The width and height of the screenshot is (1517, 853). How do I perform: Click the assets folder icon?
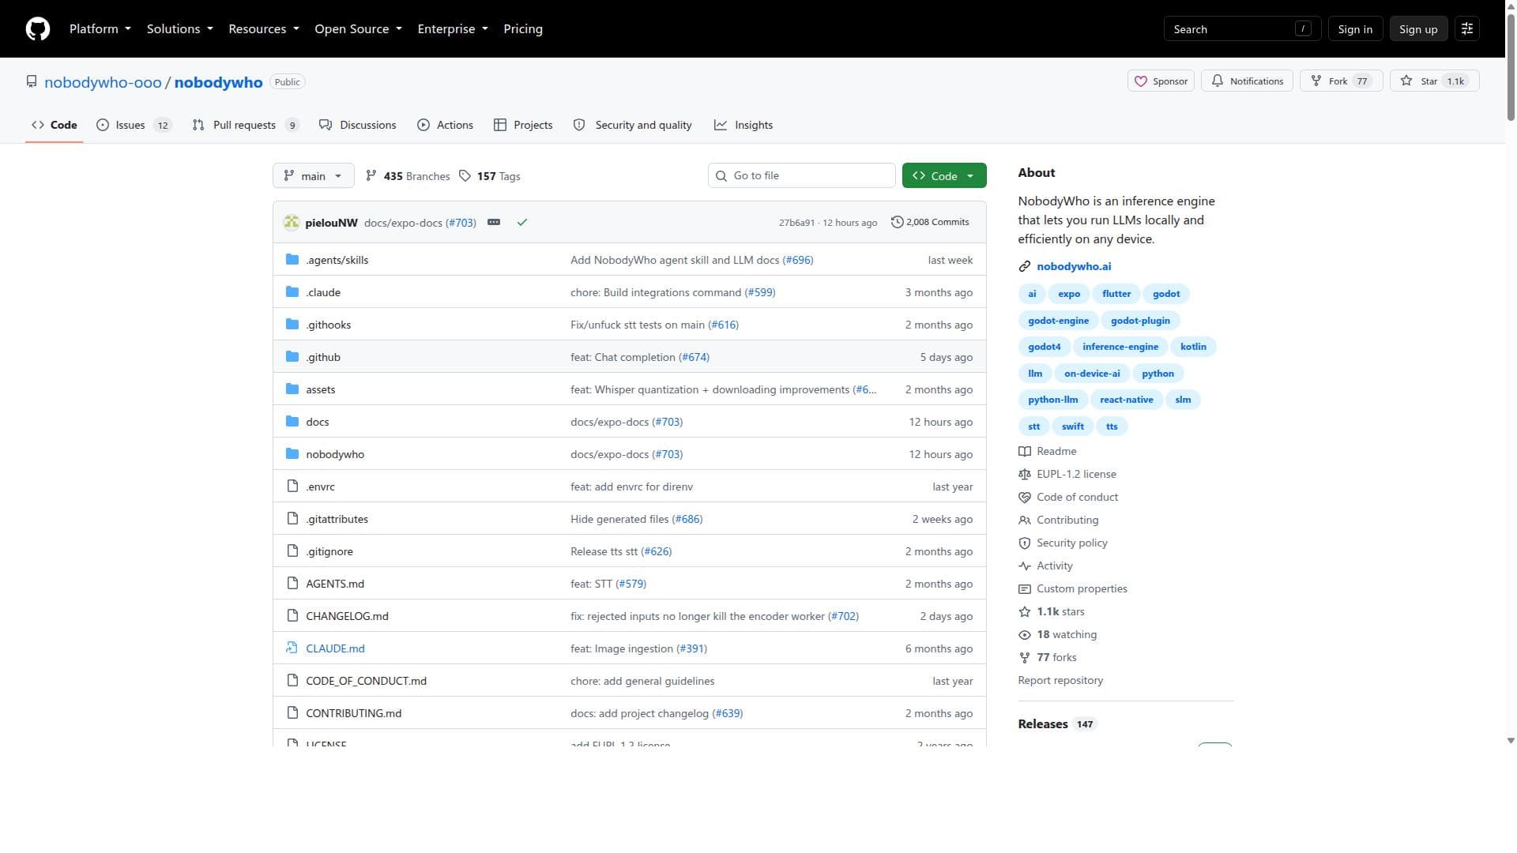click(292, 389)
